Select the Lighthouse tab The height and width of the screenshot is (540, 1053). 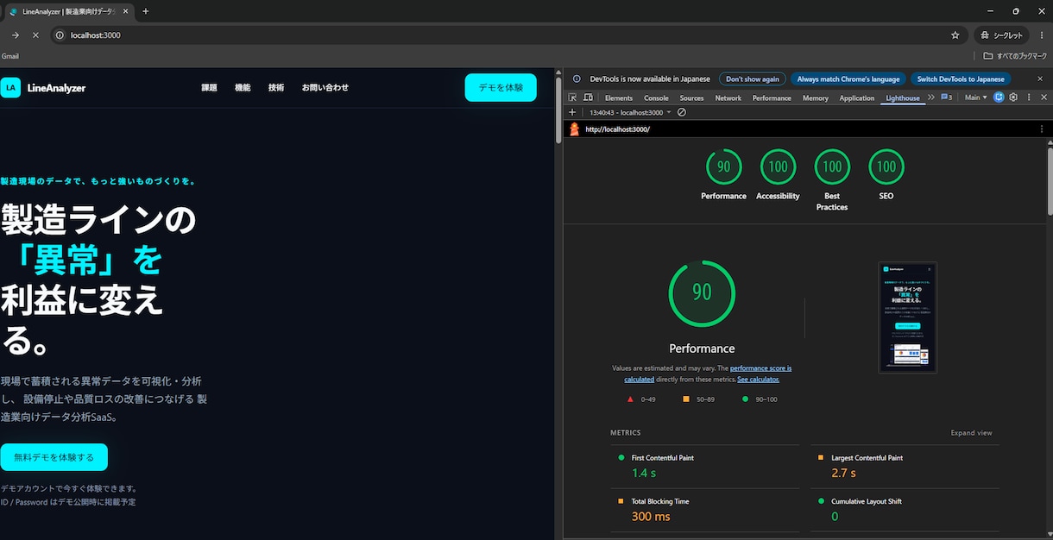pyautogui.click(x=903, y=97)
